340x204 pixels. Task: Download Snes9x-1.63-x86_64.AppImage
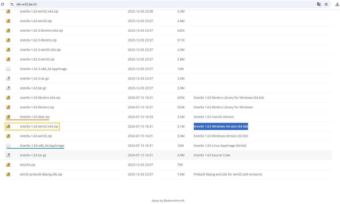42,146
